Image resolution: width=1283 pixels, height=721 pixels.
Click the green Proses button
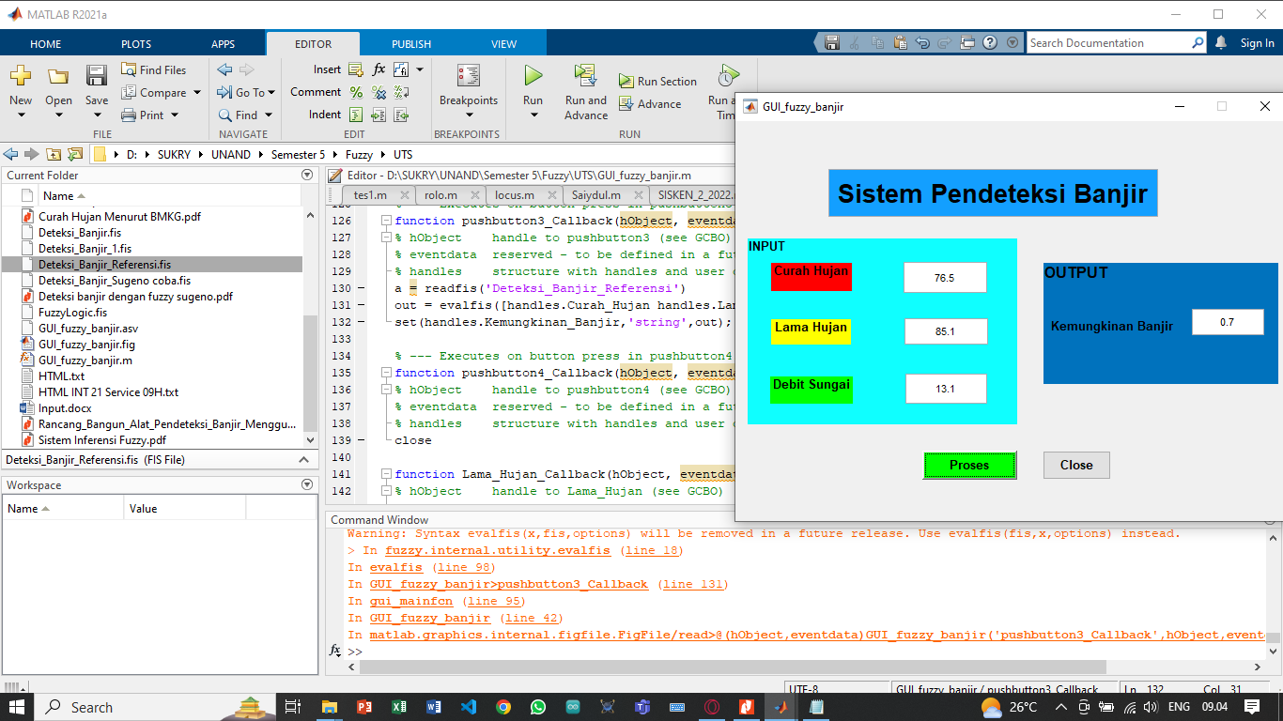click(x=969, y=465)
